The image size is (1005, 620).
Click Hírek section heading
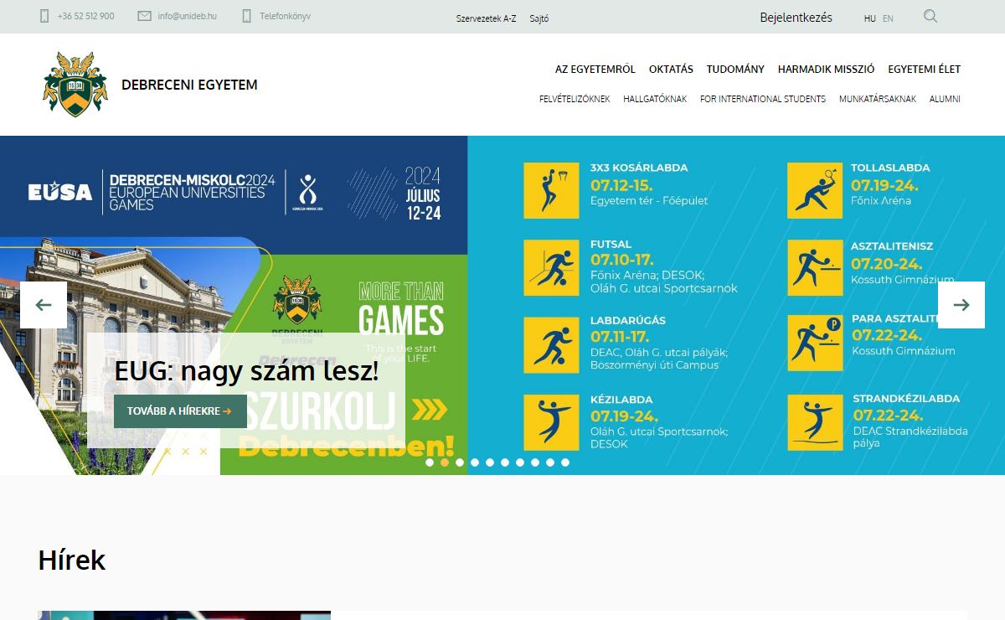click(72, 560)
